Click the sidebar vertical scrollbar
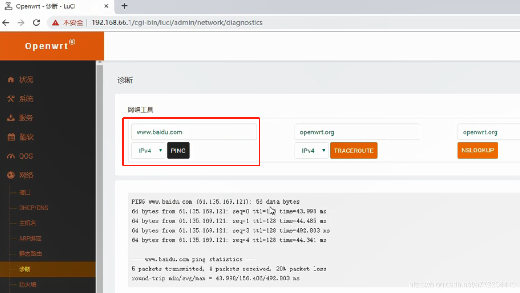This screenshot has width=520, height=293. point(100,179)
